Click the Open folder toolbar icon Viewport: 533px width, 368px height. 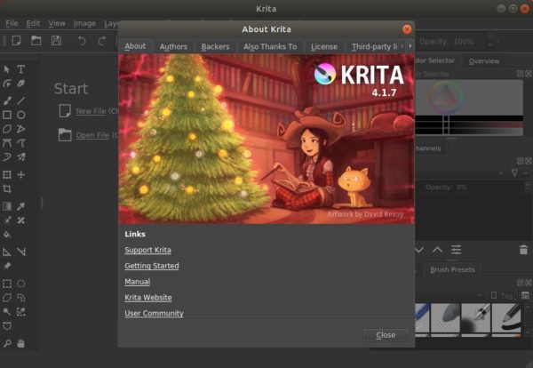(x=36, y=41)
